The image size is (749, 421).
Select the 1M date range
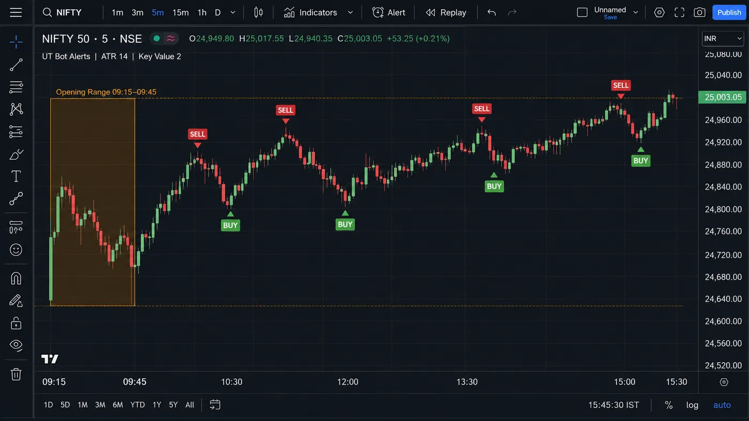[82, 405]
